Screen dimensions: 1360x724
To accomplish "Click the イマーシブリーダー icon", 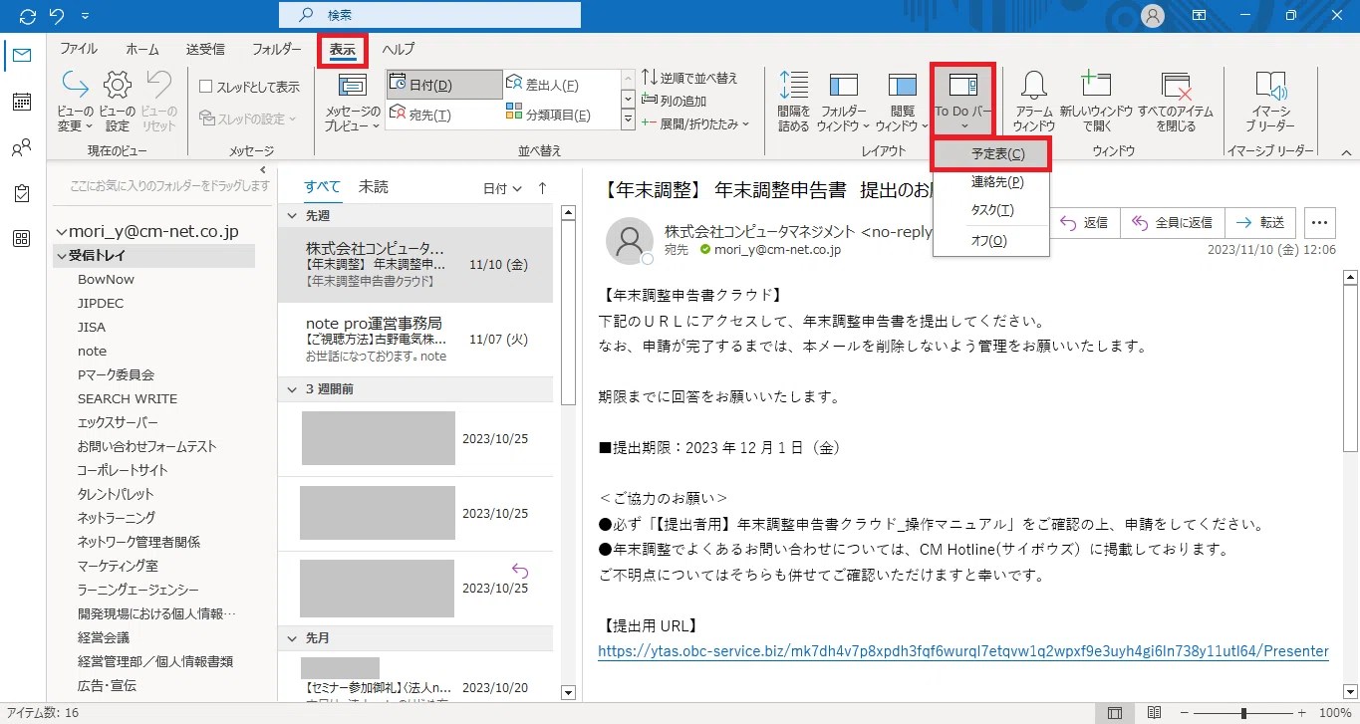I will point(1270,86).
